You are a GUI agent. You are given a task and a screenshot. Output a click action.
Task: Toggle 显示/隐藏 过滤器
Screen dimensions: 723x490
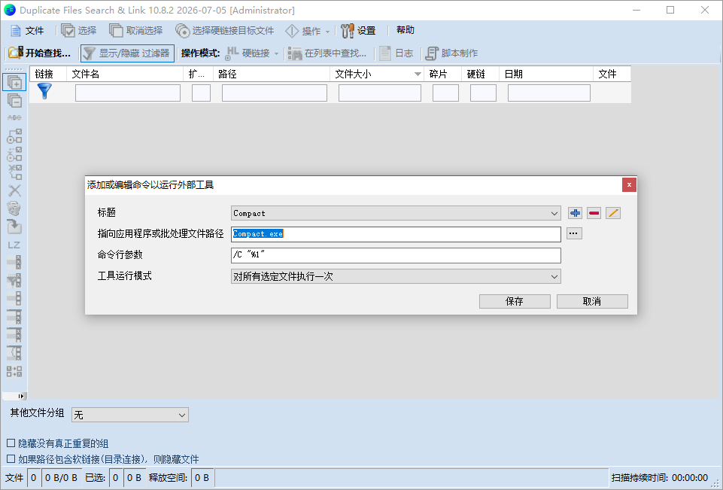[127, 53]
